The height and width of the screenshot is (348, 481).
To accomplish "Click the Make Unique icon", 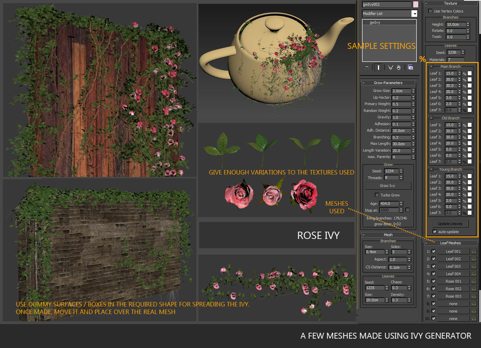I will click(x=390, y=68).
